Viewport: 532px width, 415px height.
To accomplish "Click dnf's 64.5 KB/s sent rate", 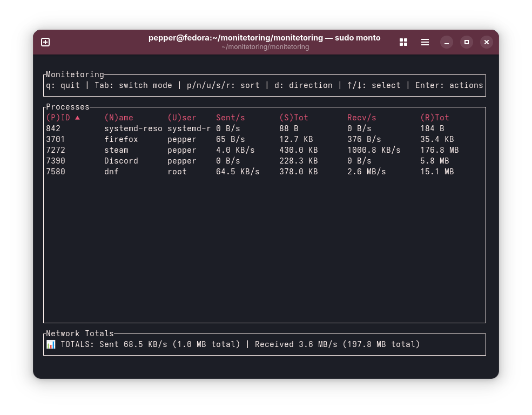I will pos(238,172).
